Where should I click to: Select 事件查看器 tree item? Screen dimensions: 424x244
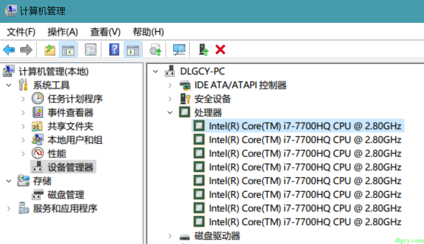[x=70, y=113]
